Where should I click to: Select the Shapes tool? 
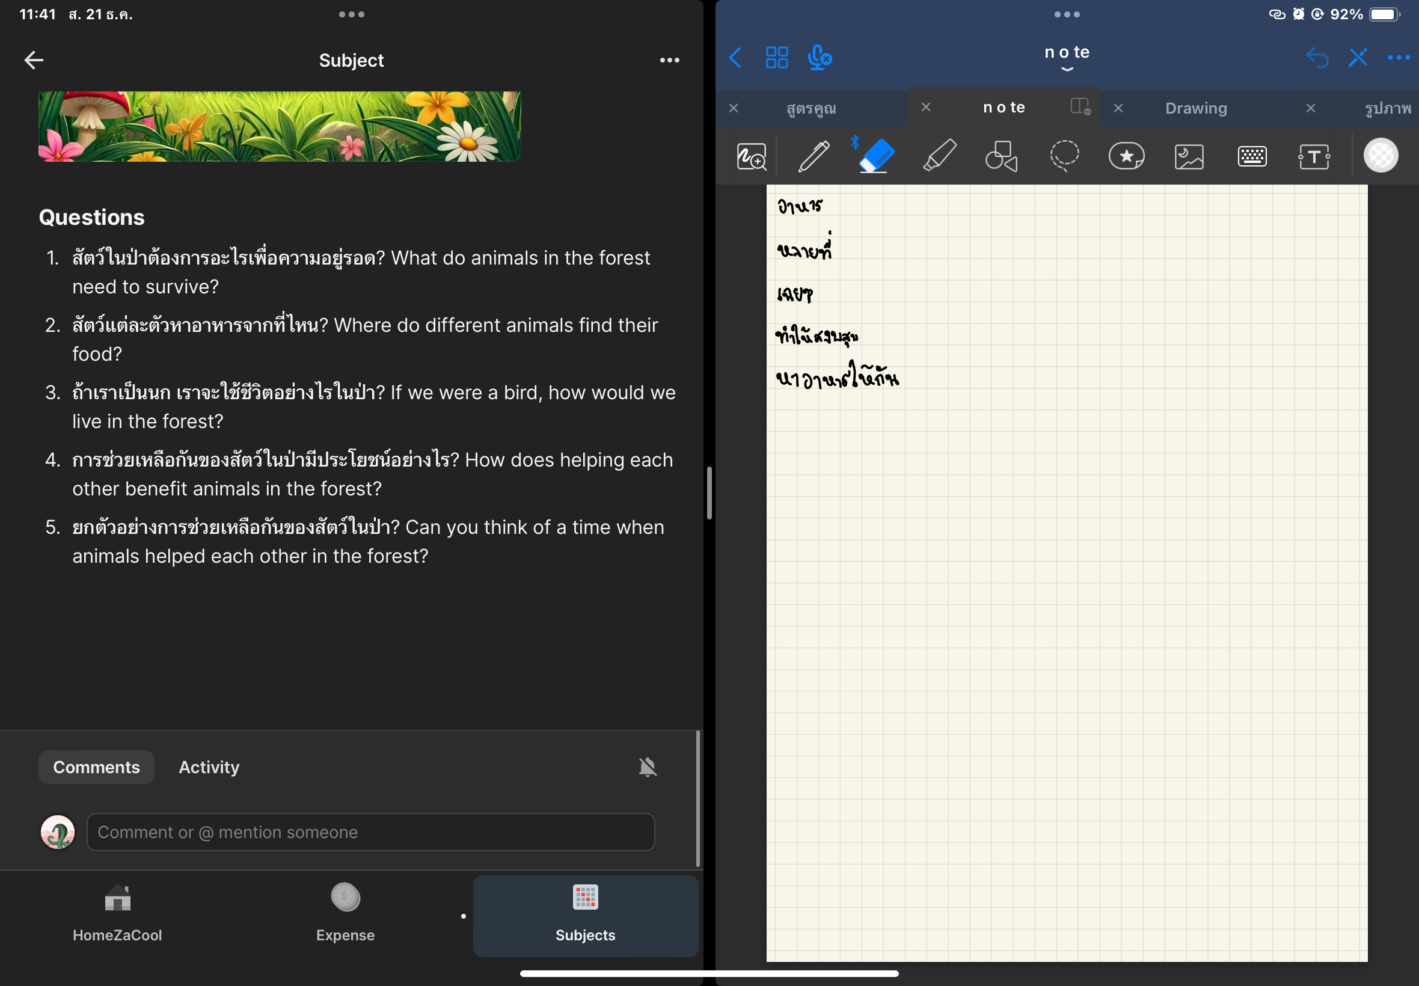click(1001, 156)
